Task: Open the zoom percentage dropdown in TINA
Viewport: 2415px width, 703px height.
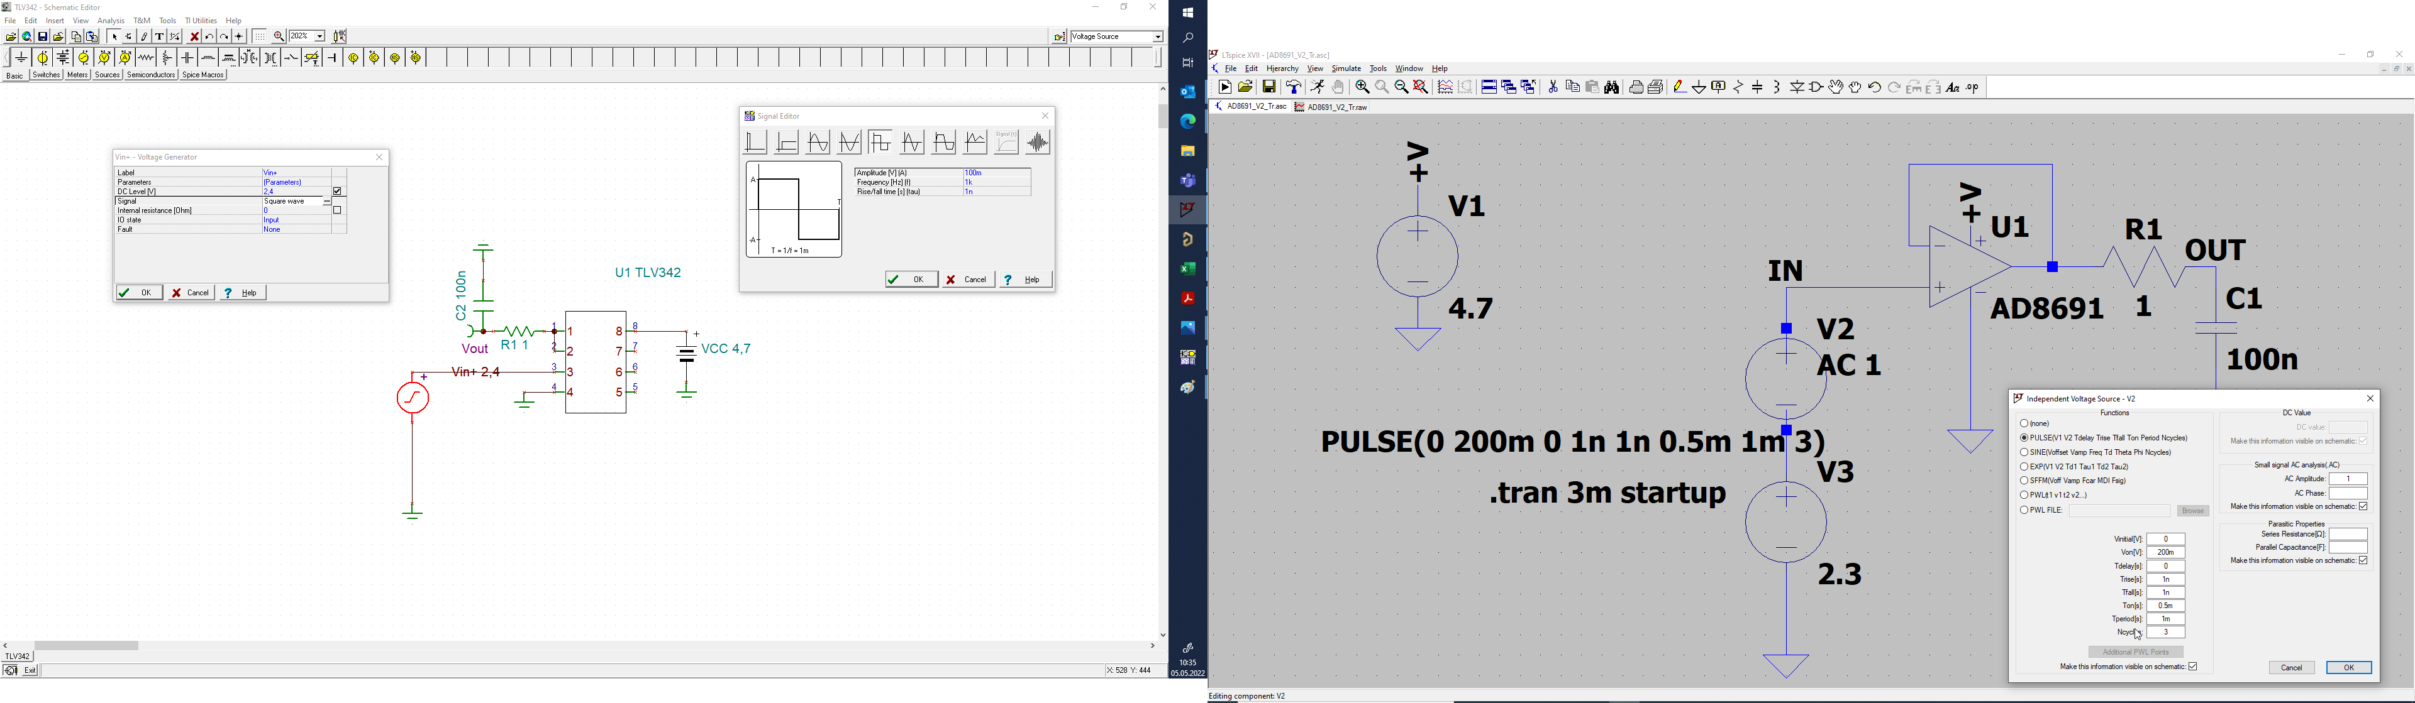Action: coord(319,36)
